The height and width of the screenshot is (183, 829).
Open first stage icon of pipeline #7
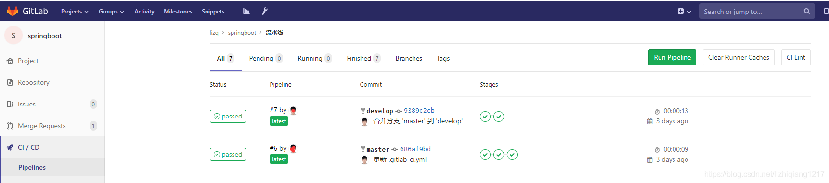(x=485, y=117)
